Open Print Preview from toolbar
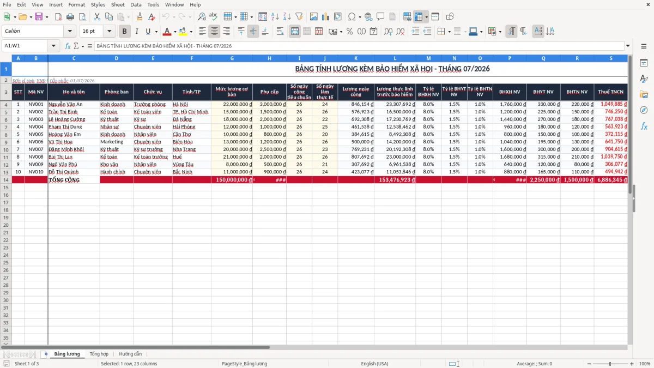This screenshot has height=368, width=654. [82, 17]
